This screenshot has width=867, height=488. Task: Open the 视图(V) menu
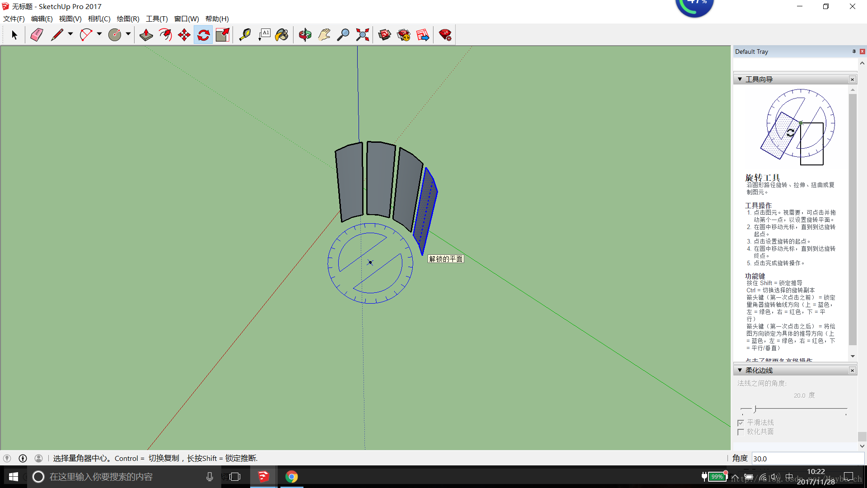click(x=70, y=19)
